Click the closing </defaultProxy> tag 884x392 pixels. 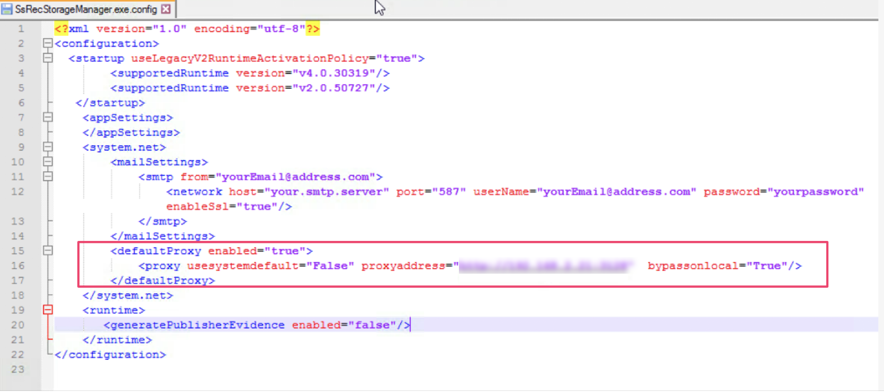pos(163,280)
